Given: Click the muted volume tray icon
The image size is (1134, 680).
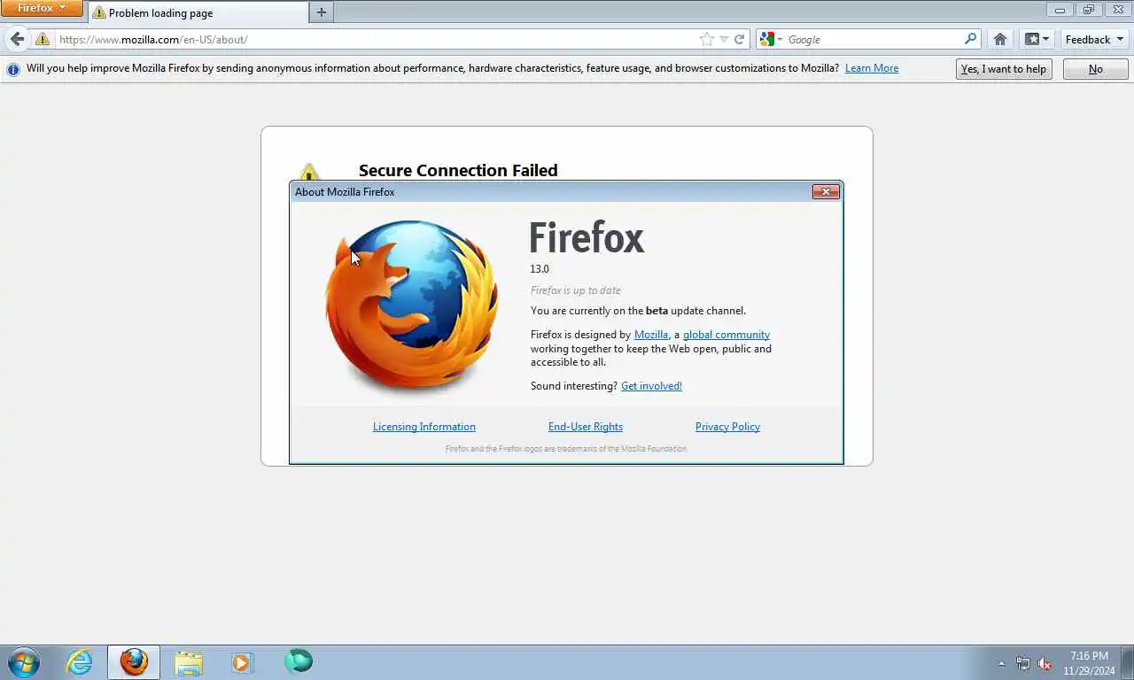Looking at the screenshot, I should pyautogui.click(x=1045, y=663).
